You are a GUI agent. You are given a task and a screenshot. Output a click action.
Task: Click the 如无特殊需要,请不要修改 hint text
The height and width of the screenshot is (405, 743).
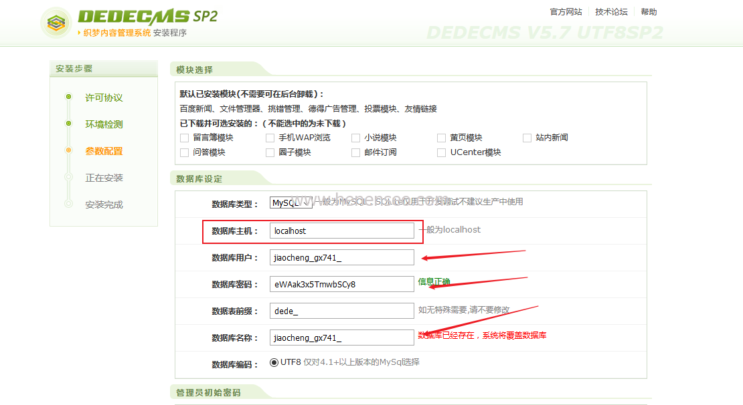464,310
